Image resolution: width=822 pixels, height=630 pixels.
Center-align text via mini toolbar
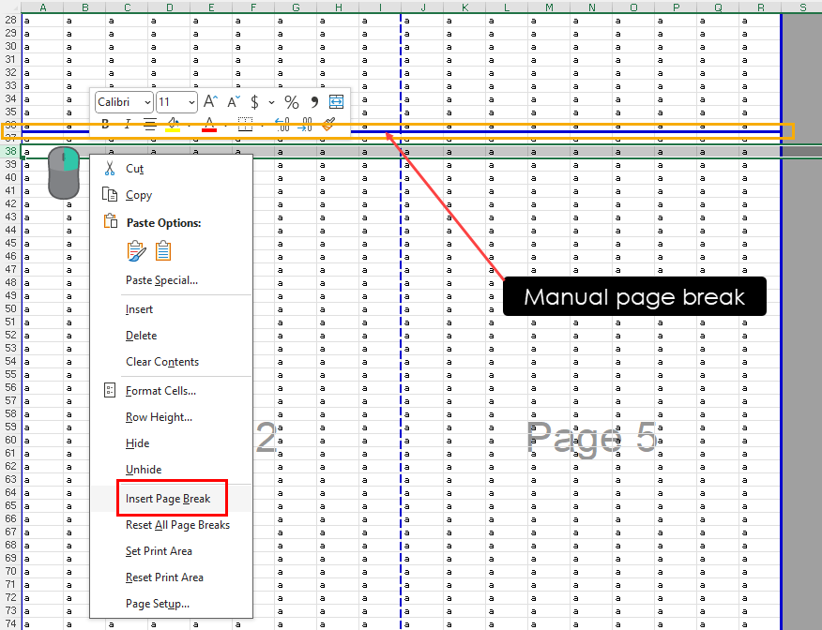click(x=150, y=125)
